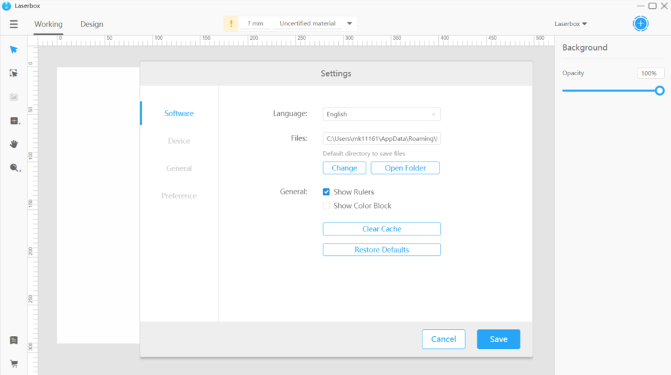The image size is (671, 375).
Task: Open the Laserbox device dropdown
Action: pyautogui.click(x=570, y=24)
